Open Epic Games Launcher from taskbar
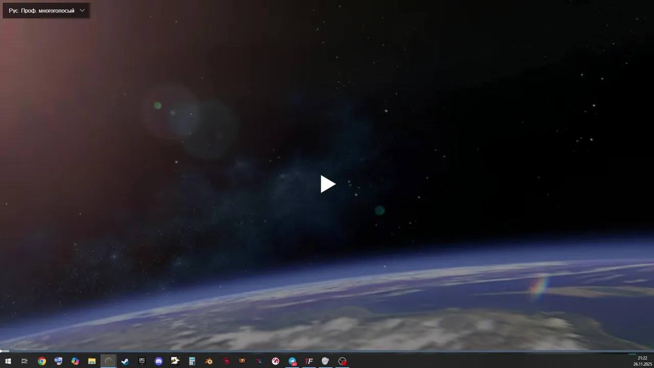Screen dimensions: 654x368 coord(142,361)
